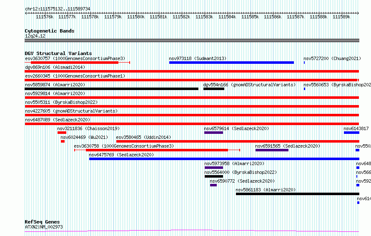Open the ATXN2|NM_002973 gene label
Screen dimensions: 371x236
point(44,227)
